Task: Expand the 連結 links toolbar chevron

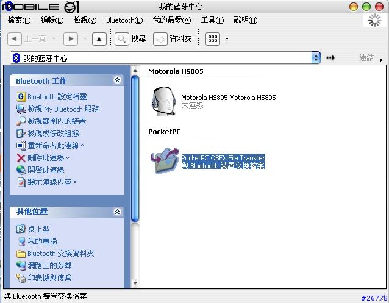Action: (381, 60)
